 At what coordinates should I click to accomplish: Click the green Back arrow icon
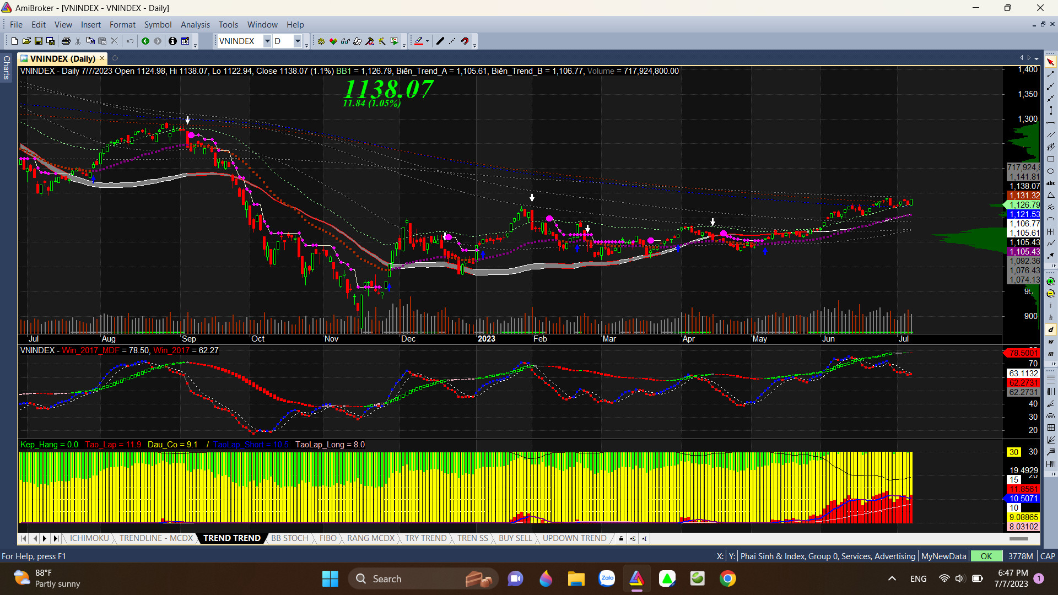tap(145, 41)
